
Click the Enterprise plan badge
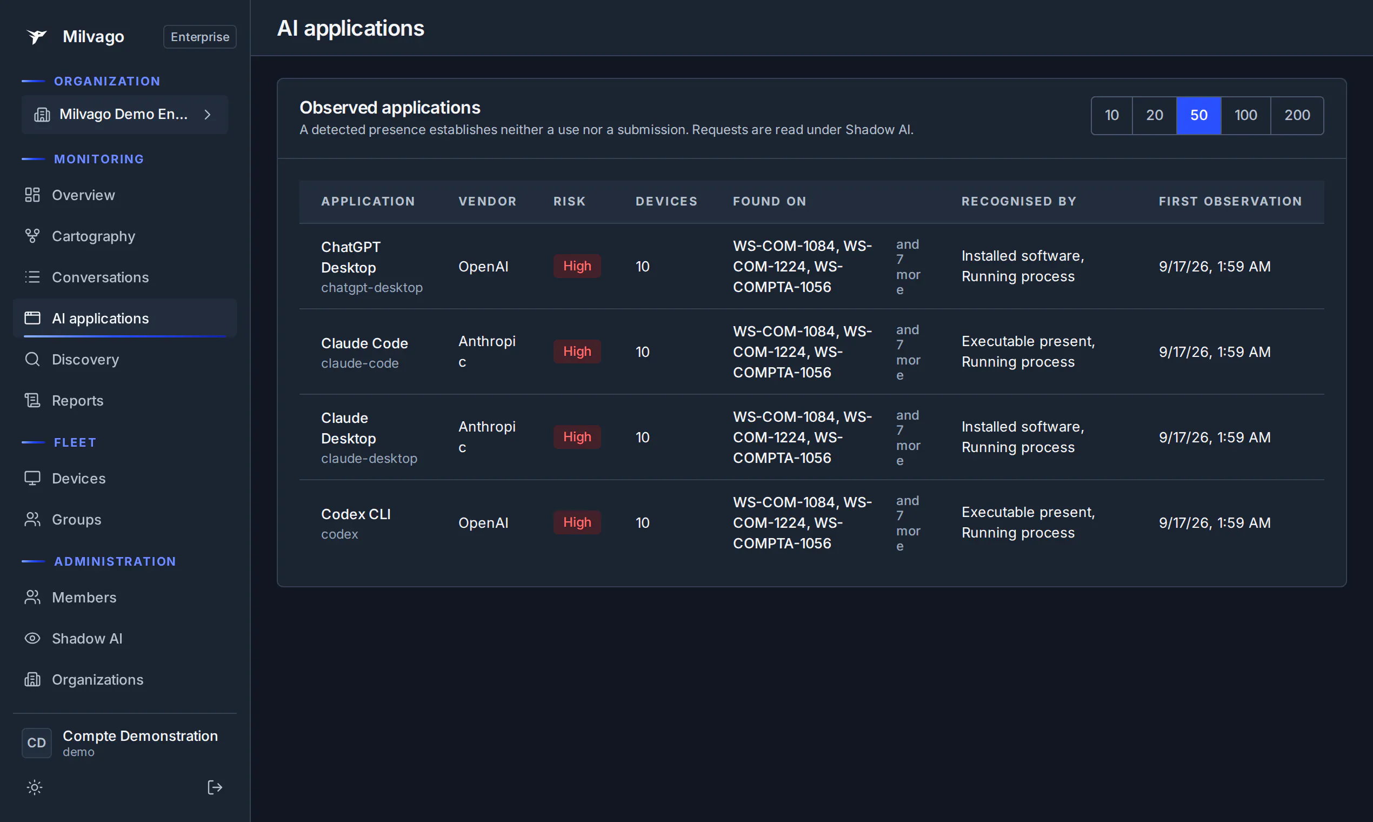pyautogui.click(x=200, y=37)
